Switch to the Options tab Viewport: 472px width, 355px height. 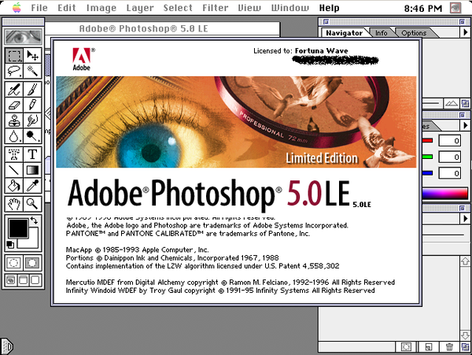(x=414, y=33)
